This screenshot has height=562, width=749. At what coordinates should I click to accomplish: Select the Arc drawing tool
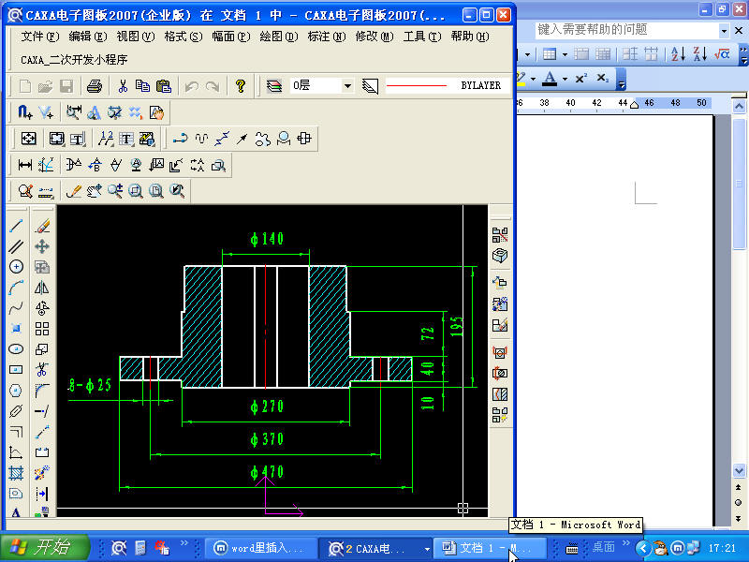click(16, 288)
